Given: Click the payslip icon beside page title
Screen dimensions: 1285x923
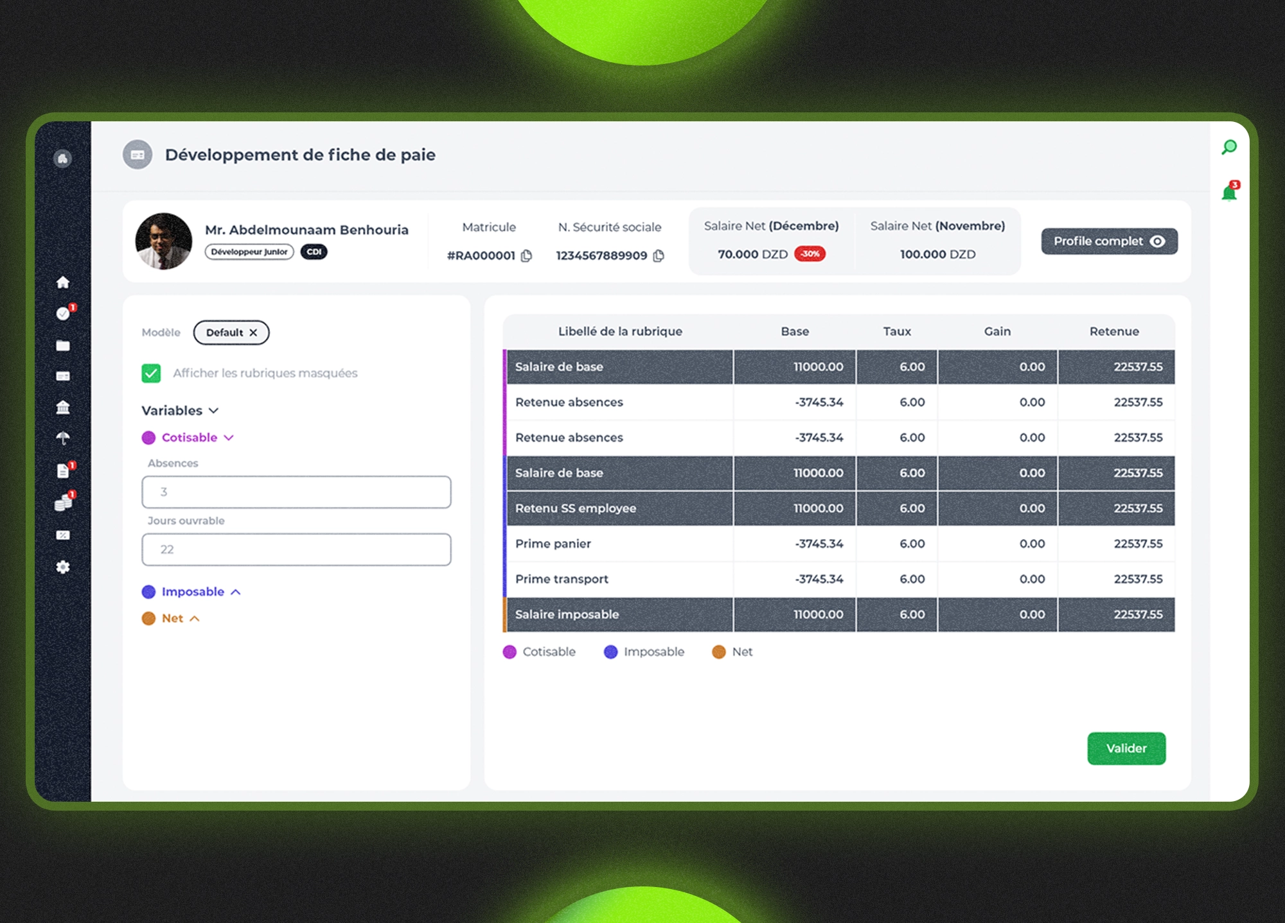Looking at the screenshot, I should point(137,155).
